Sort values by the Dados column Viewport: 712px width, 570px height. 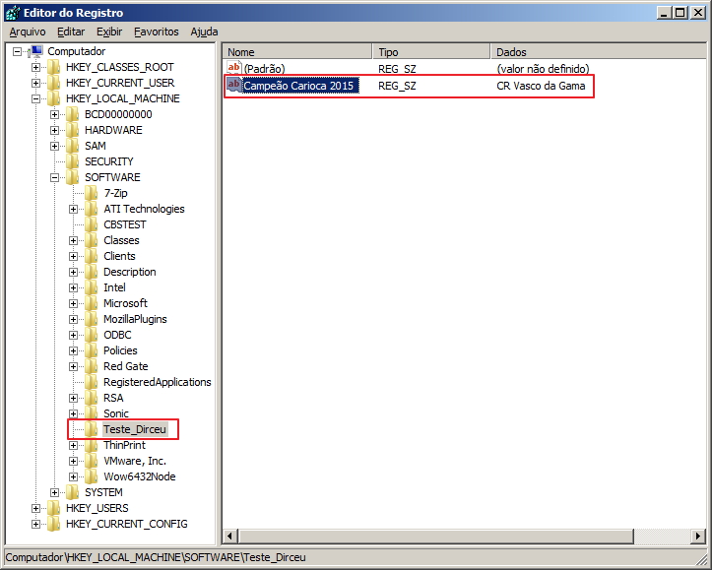point(599,52)
